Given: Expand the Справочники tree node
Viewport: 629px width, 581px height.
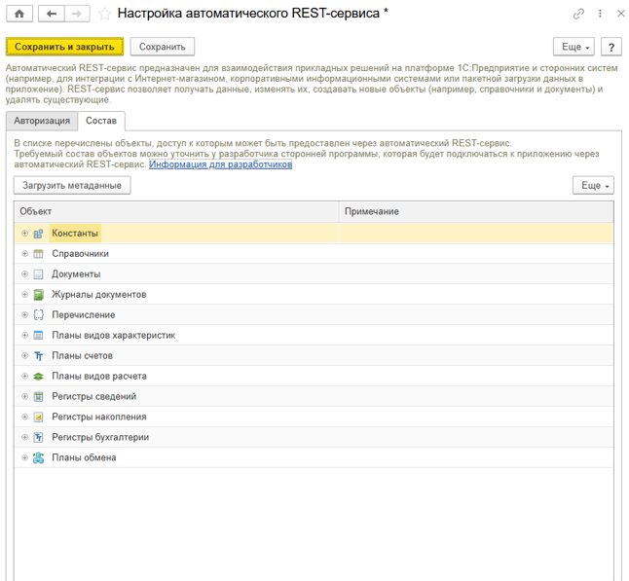Looking at the screenshot, I should (25, 254).
